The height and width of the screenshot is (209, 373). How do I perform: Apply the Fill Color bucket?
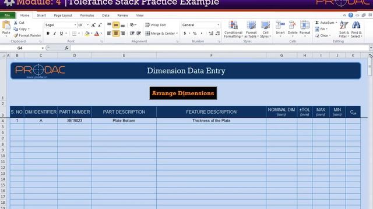click(87, 34)
